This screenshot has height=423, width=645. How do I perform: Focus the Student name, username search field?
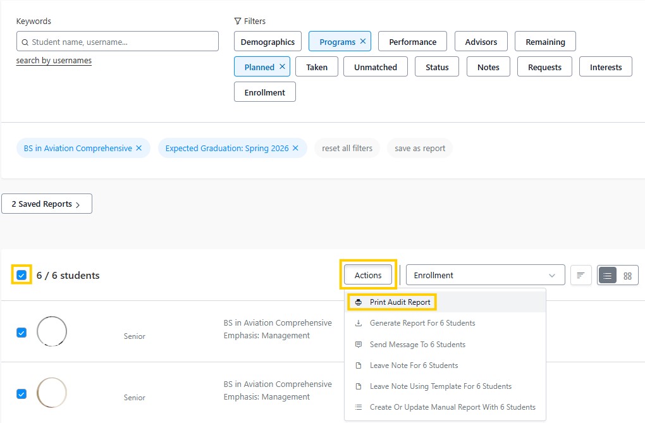(118, 41)
